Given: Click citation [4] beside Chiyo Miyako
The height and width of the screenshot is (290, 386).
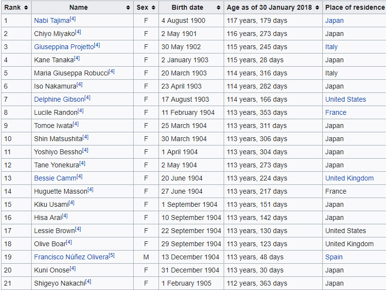Looking at the screenshot, I should (x=78, y=32).
